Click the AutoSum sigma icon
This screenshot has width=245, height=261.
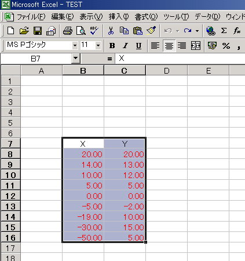coord(224,31)
